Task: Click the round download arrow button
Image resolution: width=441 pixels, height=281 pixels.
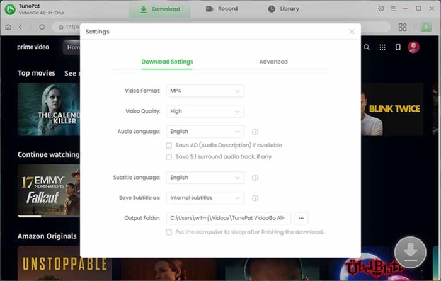Action: (x=410, y=252)
